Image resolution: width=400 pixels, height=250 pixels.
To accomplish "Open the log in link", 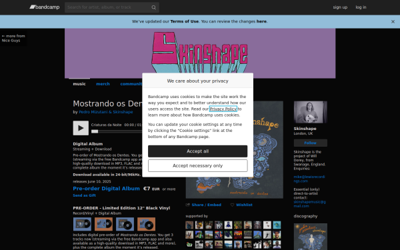I will (361, 7).
